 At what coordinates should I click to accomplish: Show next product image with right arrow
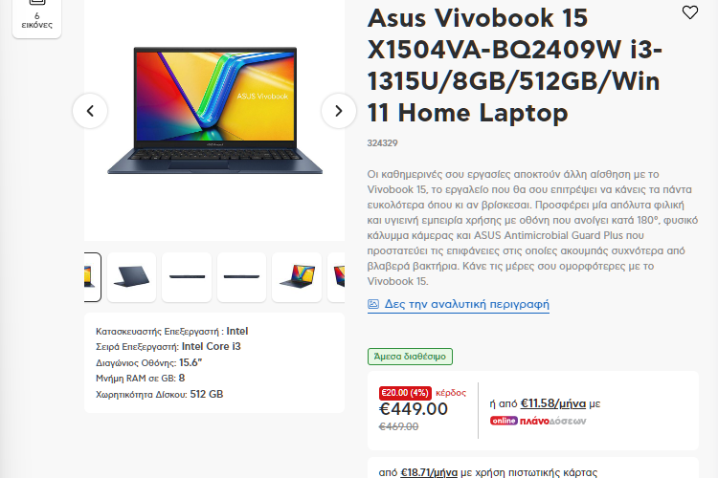click(x=339, y=111)
